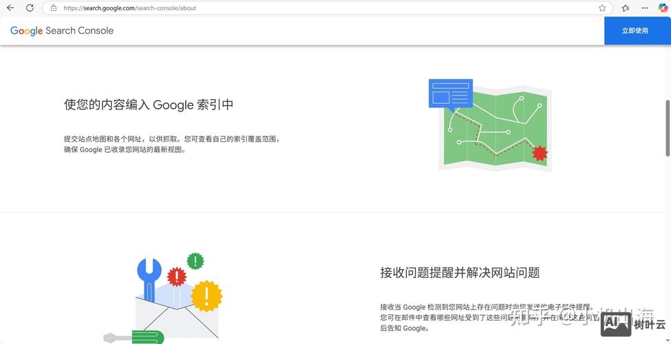
Task: Select heading 接收问题提醒并解决网站问题
Action: click(x=460, y=272)
